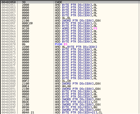
Task: Select address 0040208F
Action: click(x=8, y=86)
